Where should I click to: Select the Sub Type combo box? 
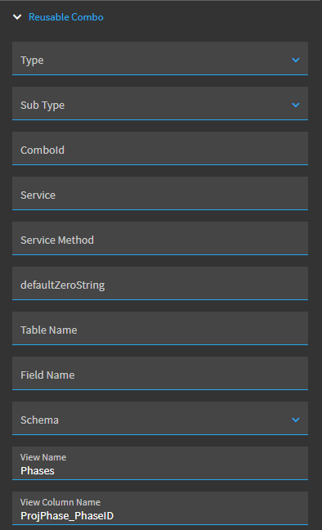tap(160, 103)
